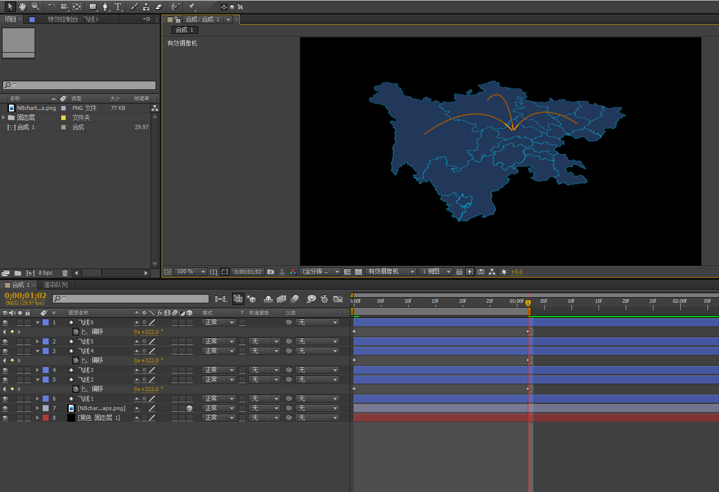Screen dimensions: 719x492
Task: Open the graph editor in timeline
Action: [338, 299]
